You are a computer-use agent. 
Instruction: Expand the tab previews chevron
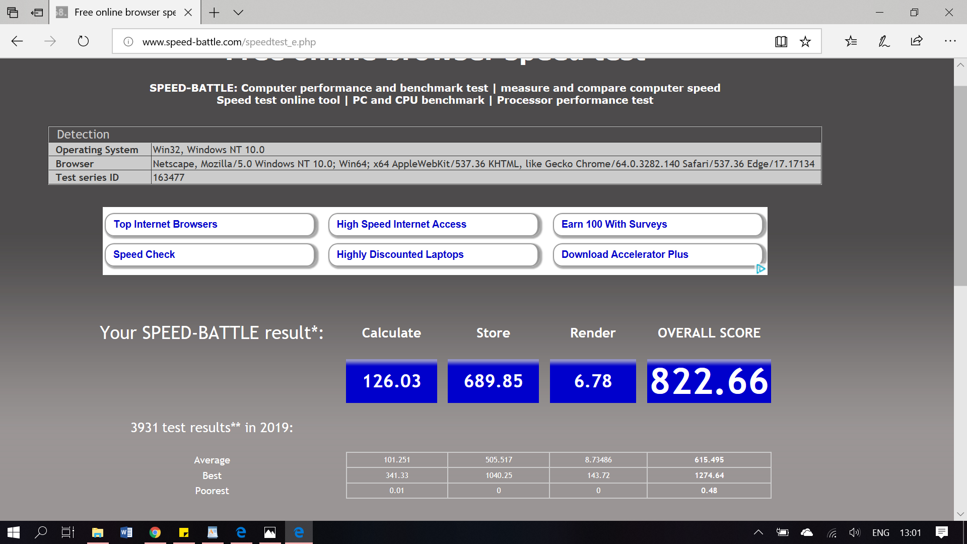[239, 13]
